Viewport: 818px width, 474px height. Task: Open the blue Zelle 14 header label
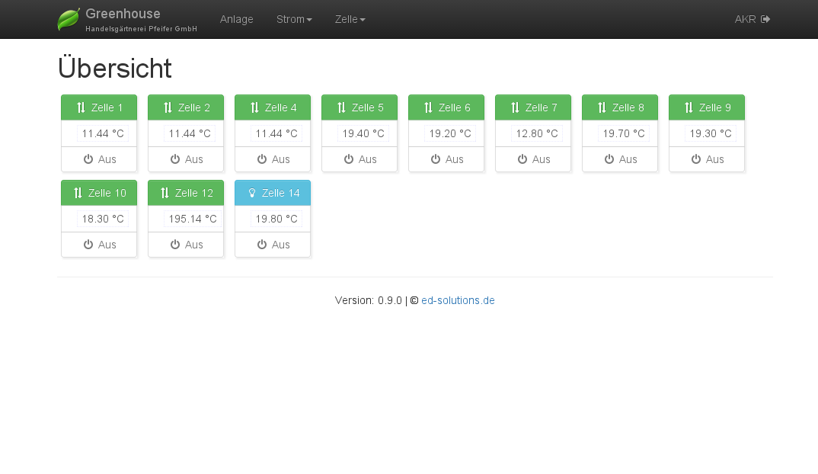point(281,193)
